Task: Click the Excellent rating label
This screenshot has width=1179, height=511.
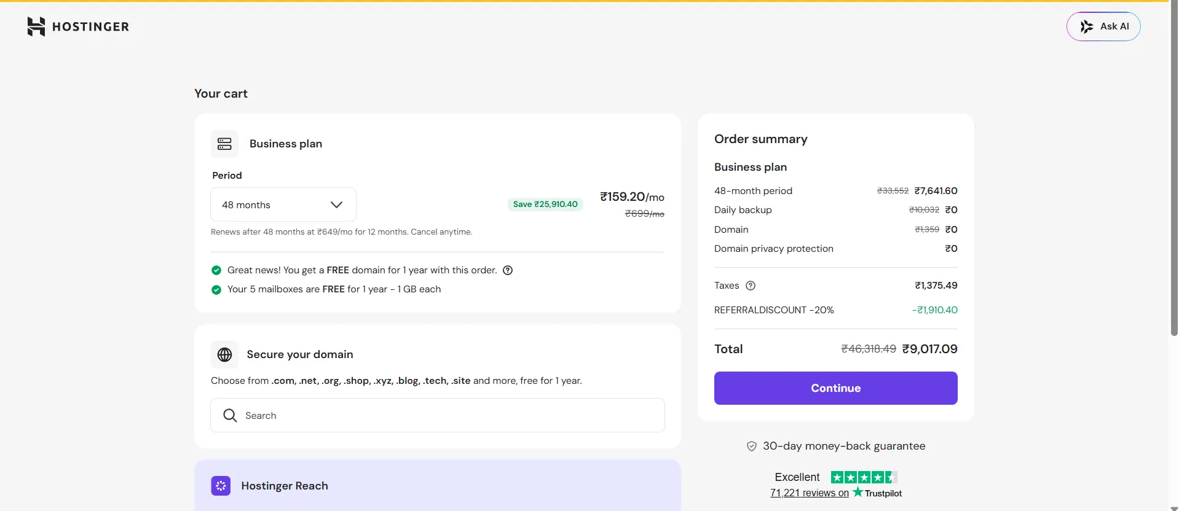Action: click(x=797, y=477)
